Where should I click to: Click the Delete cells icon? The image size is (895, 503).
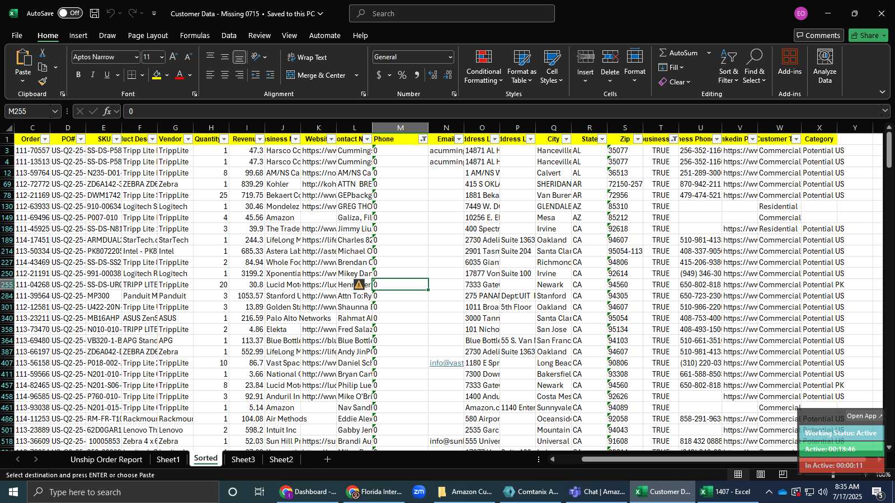[610, 56]
